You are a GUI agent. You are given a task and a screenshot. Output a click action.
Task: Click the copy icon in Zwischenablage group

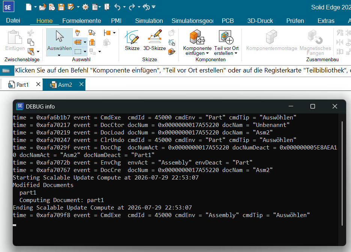coord(31,42)
